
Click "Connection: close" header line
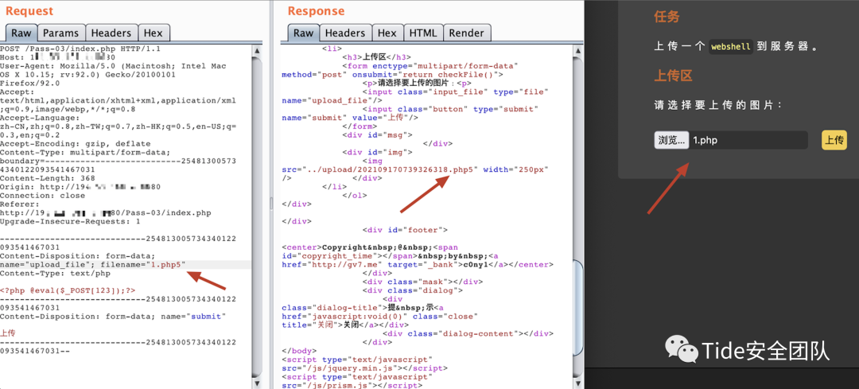[x=43, y=196]
